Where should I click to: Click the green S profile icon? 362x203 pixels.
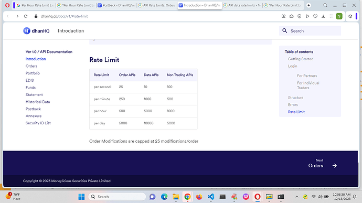pyautogui.click(x=339, y=16)
